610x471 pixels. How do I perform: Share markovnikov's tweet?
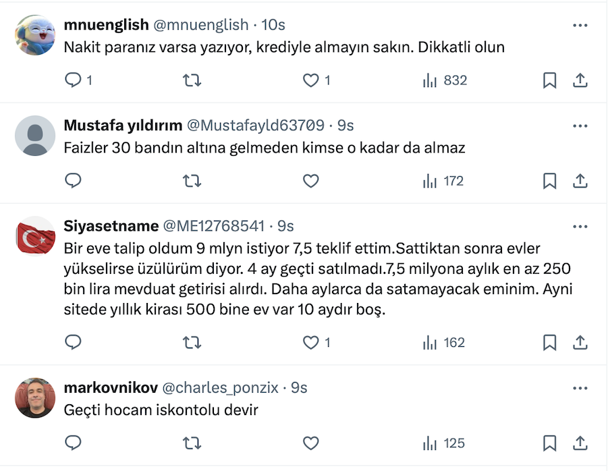tap(580, 443)
